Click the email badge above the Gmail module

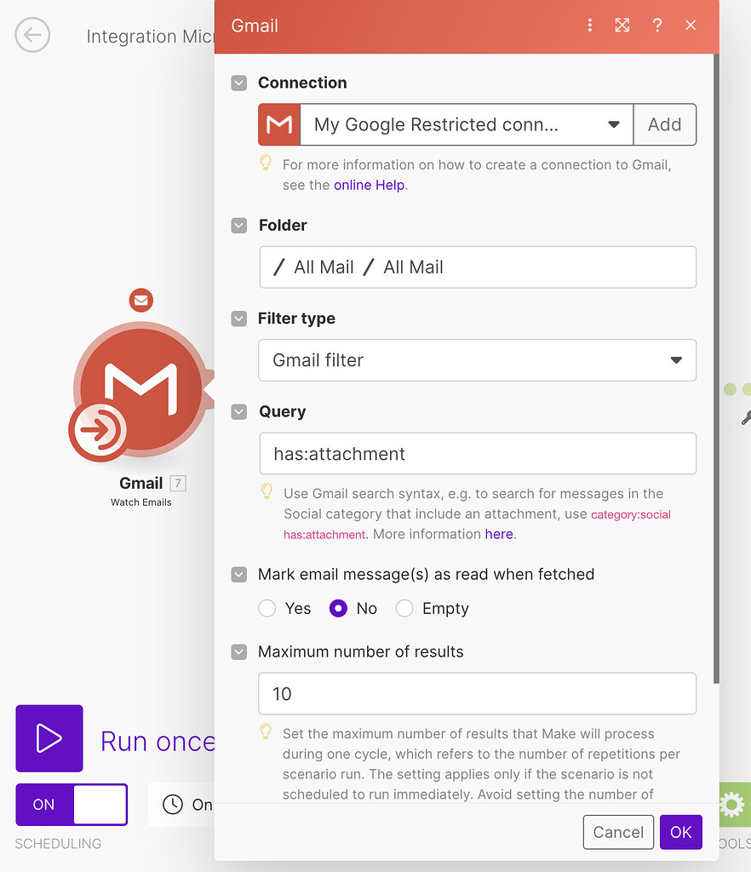140,300
